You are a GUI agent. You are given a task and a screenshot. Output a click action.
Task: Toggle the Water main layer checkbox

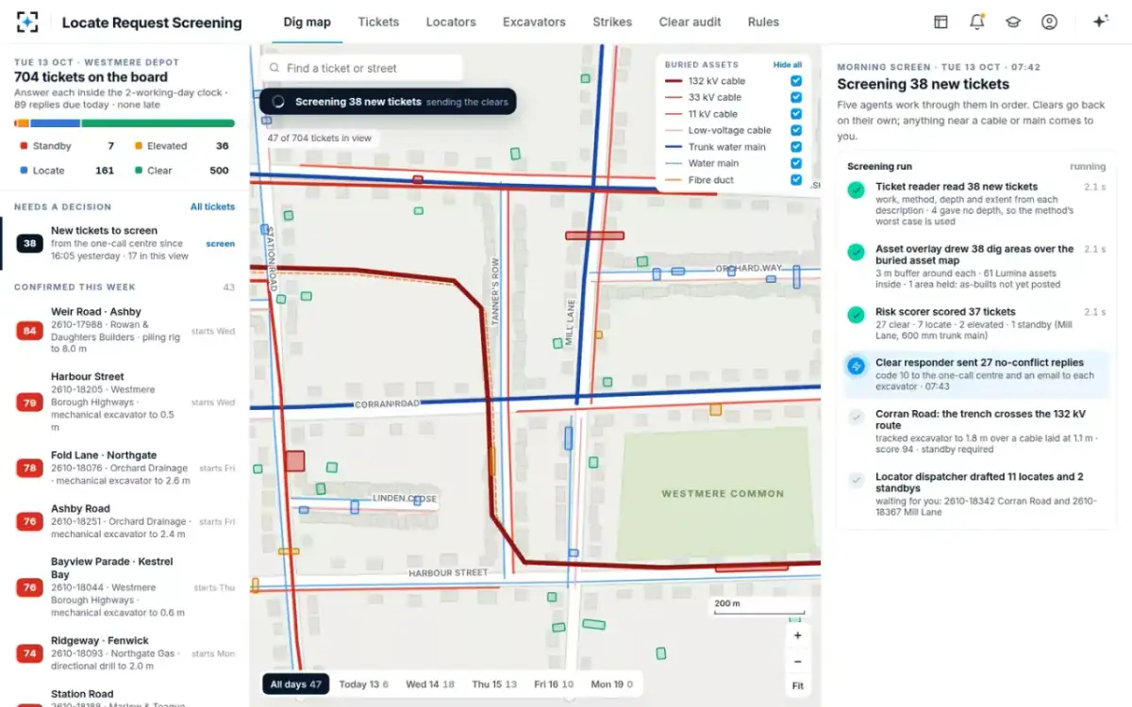(796, 163)
